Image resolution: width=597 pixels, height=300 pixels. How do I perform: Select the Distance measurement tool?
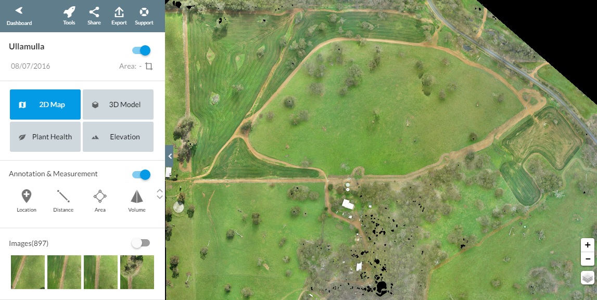pos(63,201)
